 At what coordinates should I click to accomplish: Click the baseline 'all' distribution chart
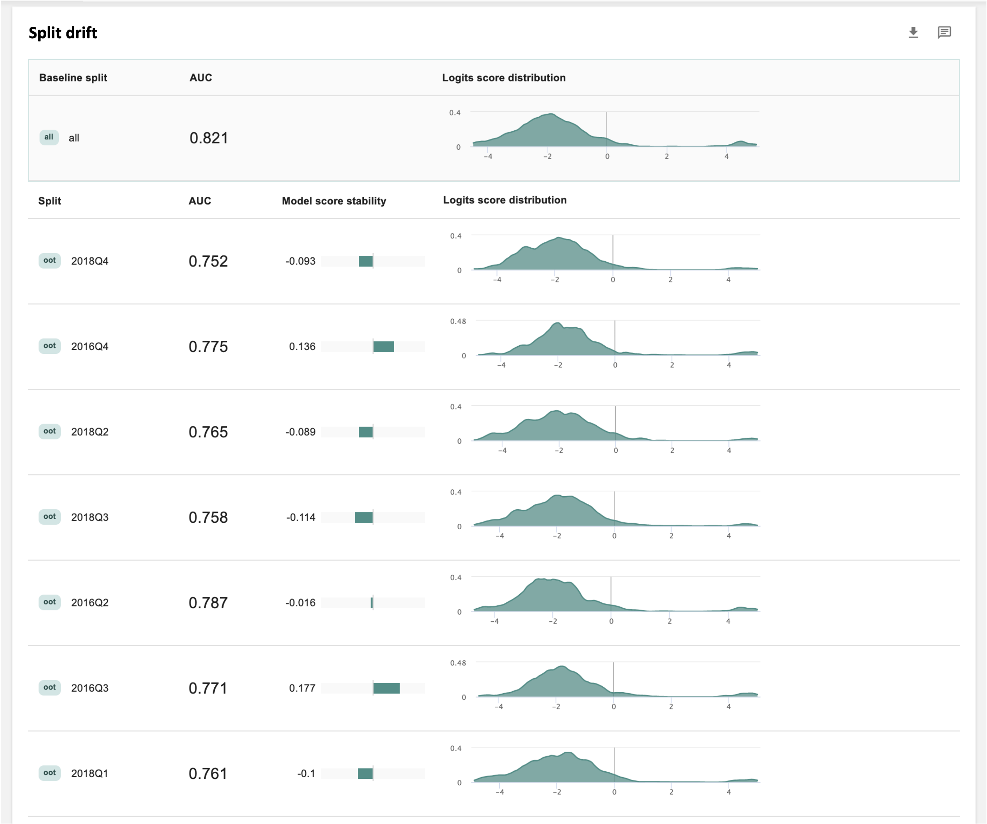[x=604, y=135]
